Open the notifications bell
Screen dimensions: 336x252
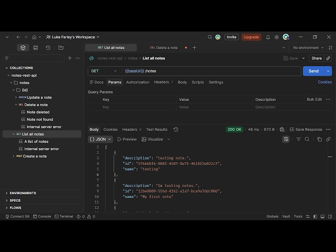click(268, 37)
